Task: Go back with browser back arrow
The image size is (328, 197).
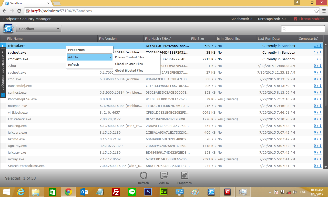Action: 4,11
